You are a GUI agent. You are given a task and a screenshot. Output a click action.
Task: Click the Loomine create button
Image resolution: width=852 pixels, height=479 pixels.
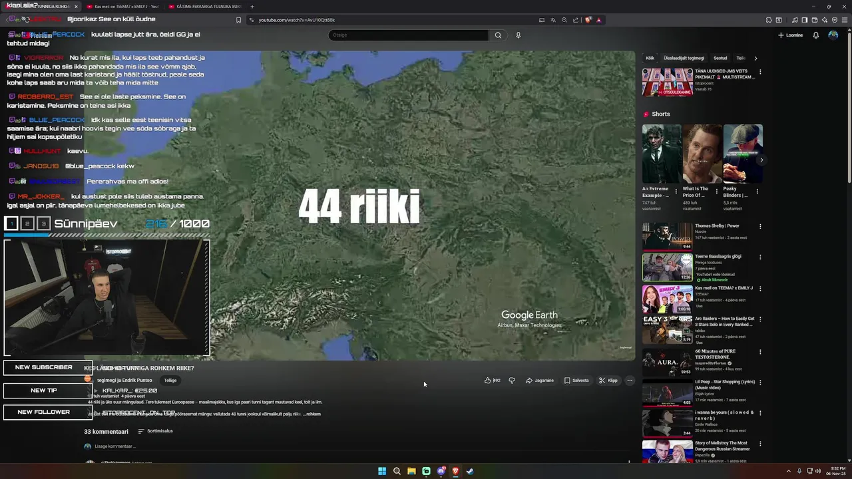tap(790, 35)
